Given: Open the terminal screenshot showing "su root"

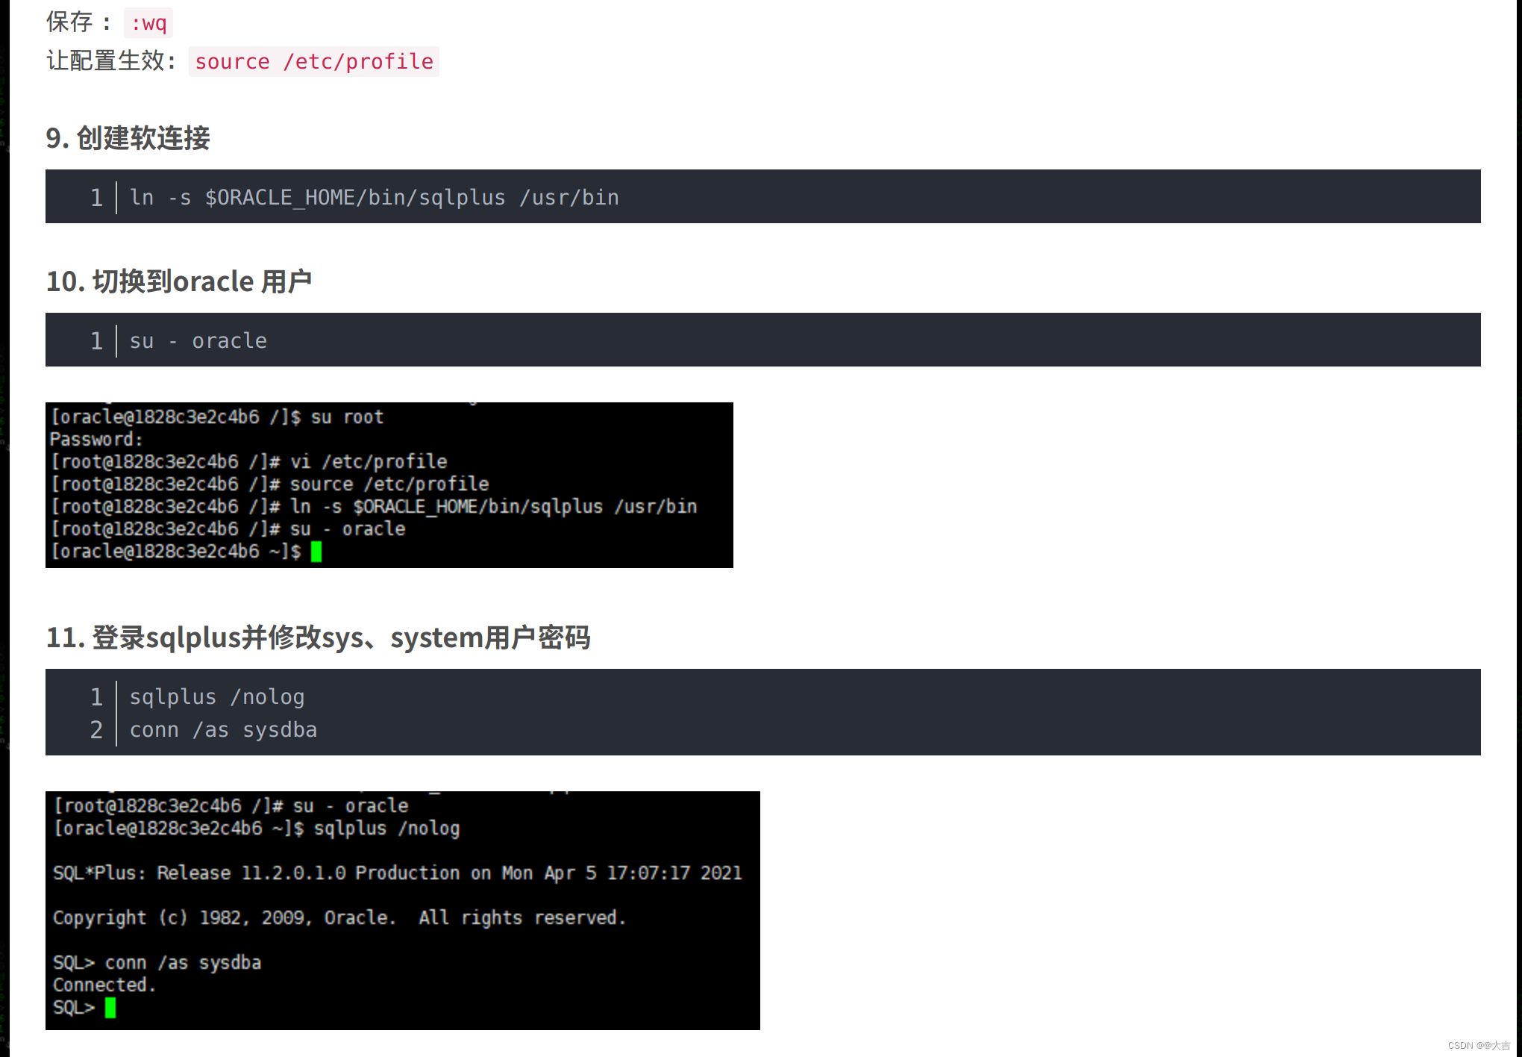Looking at the screenshot, I should 388,484.
